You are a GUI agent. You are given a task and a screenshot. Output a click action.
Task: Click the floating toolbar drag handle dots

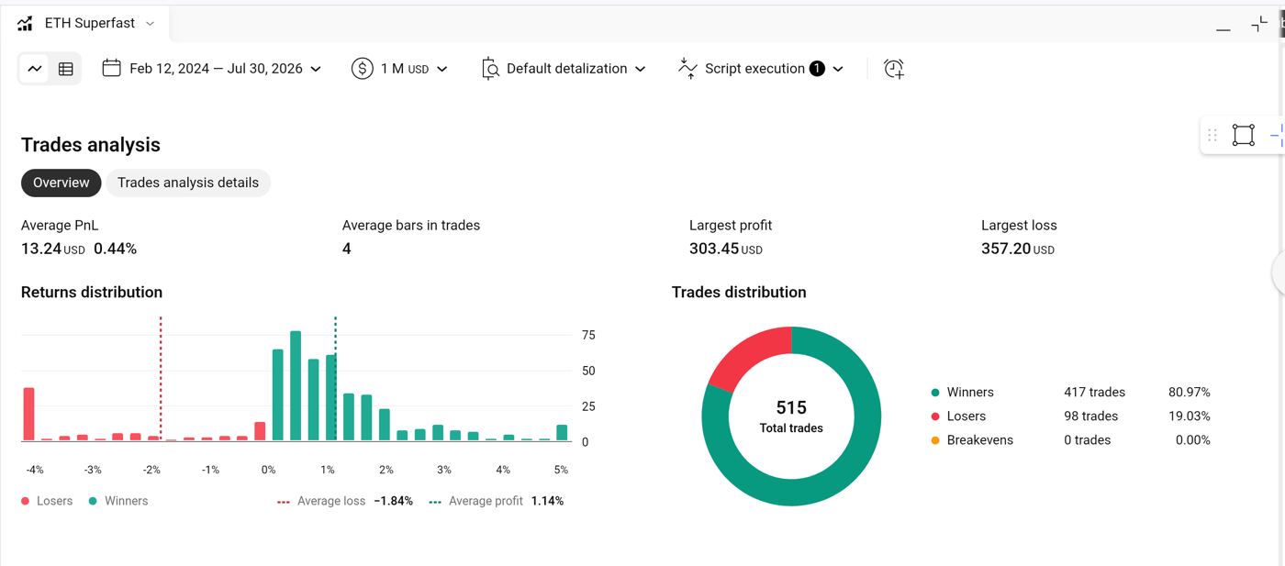(1212, 135)
